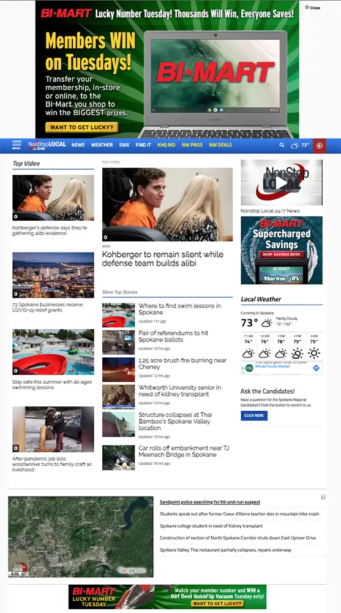Mute the map video player
341x613 pixels.
pyautogui.click(x=15, y=503)
